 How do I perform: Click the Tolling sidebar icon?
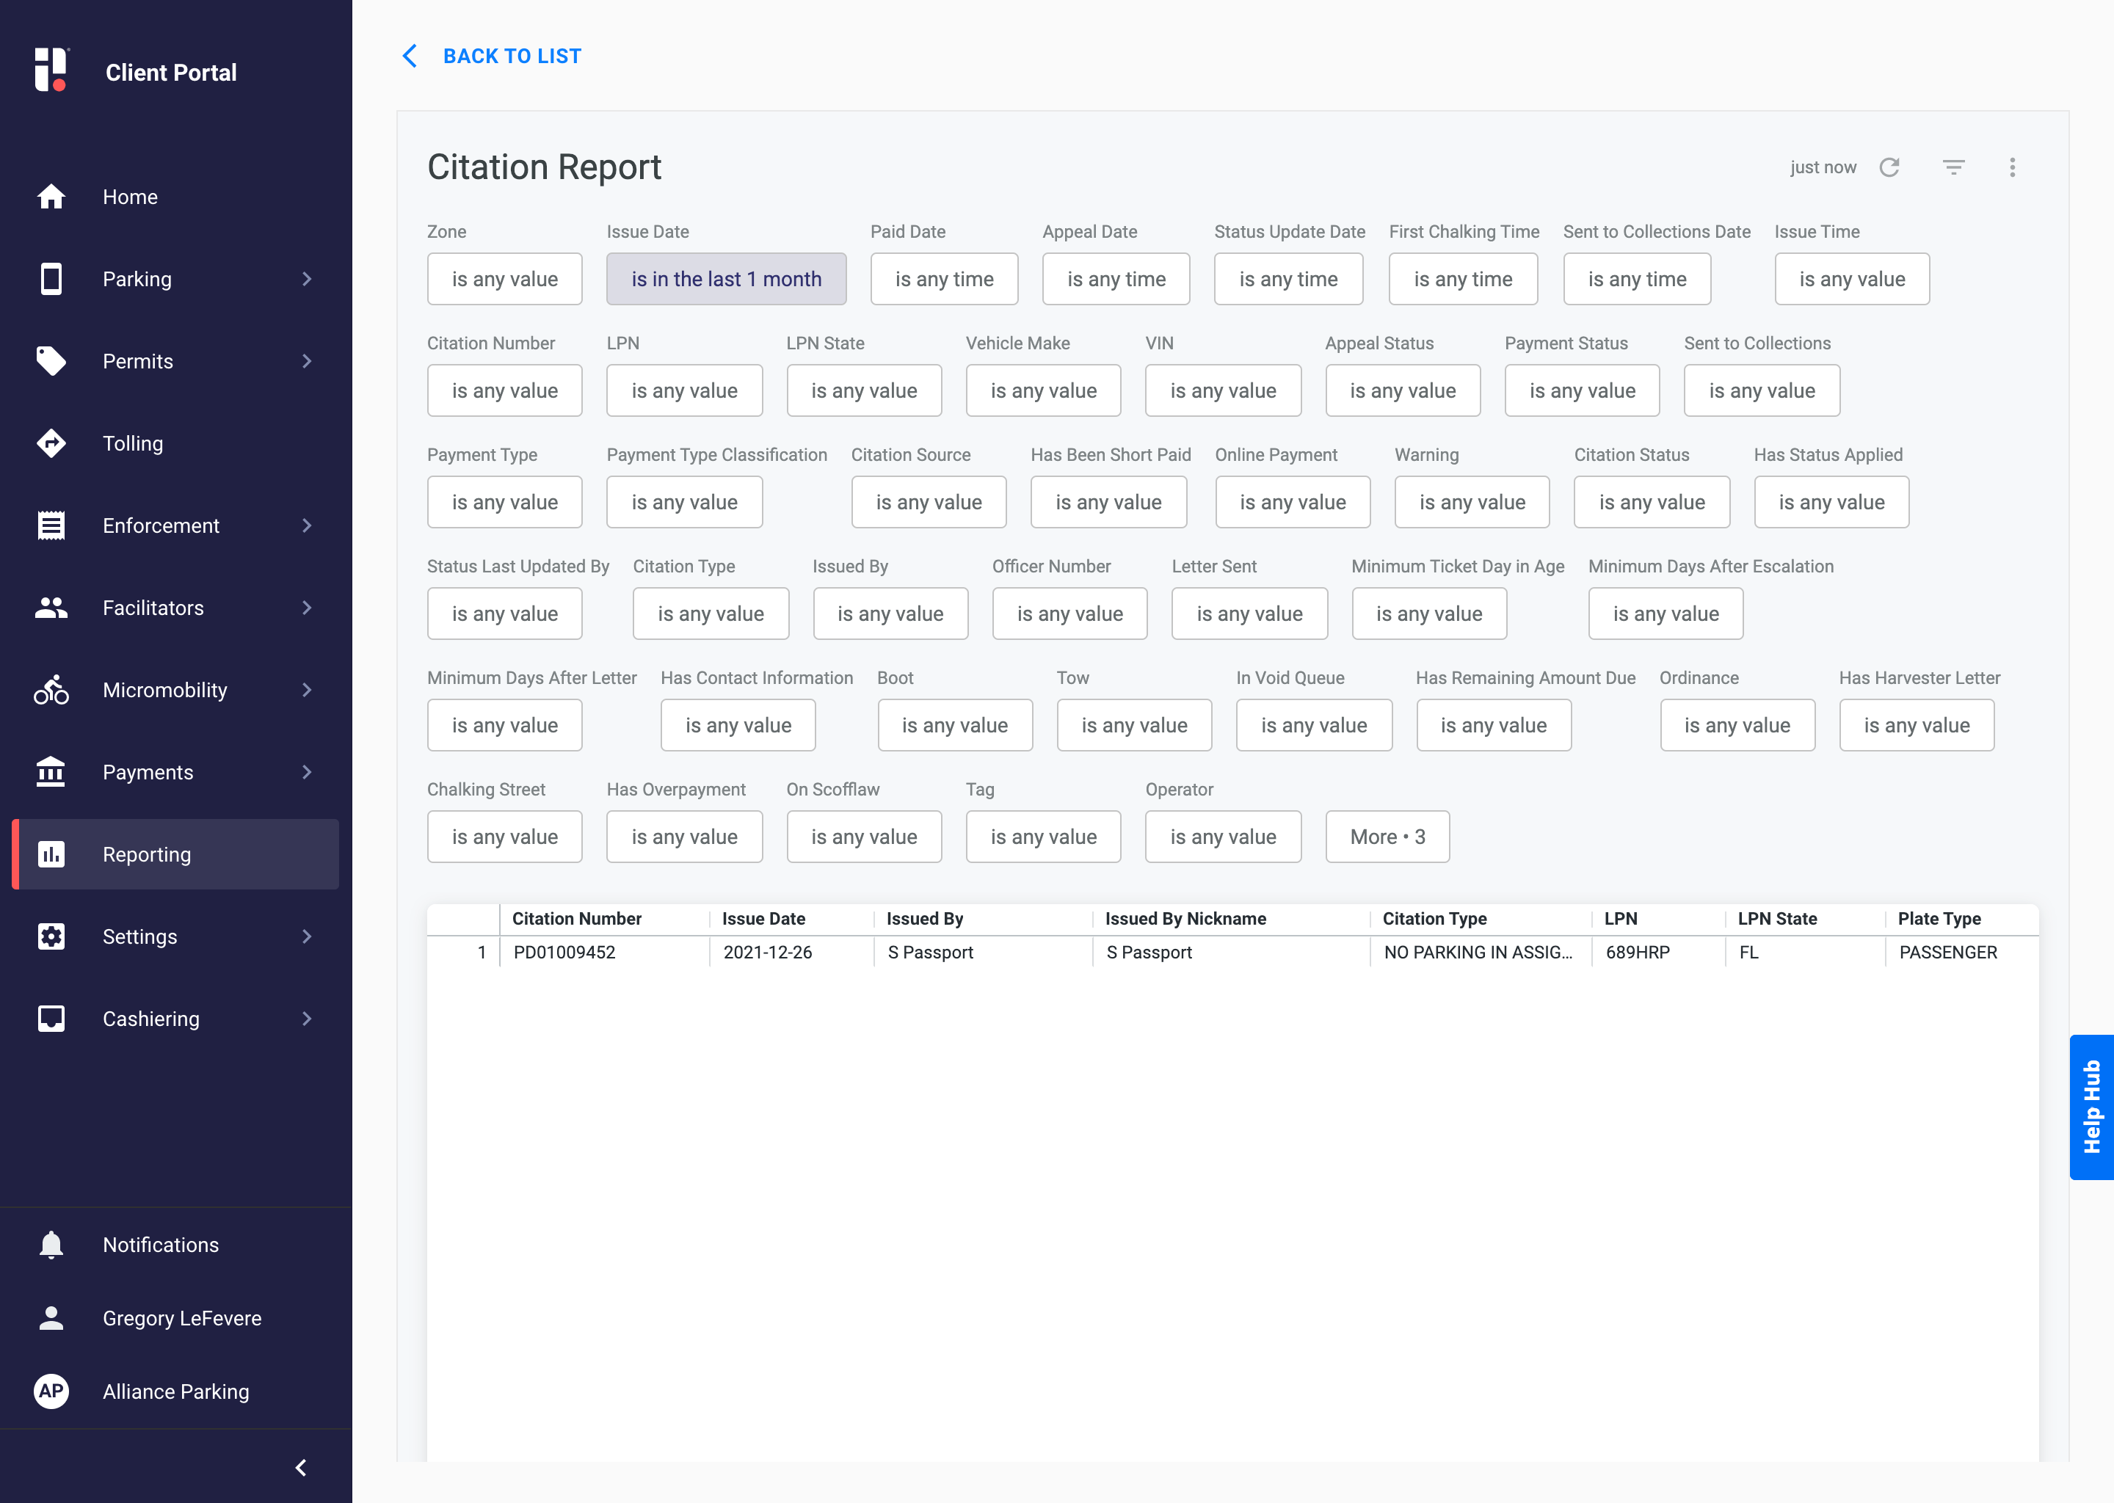click(x=51, y=443)
